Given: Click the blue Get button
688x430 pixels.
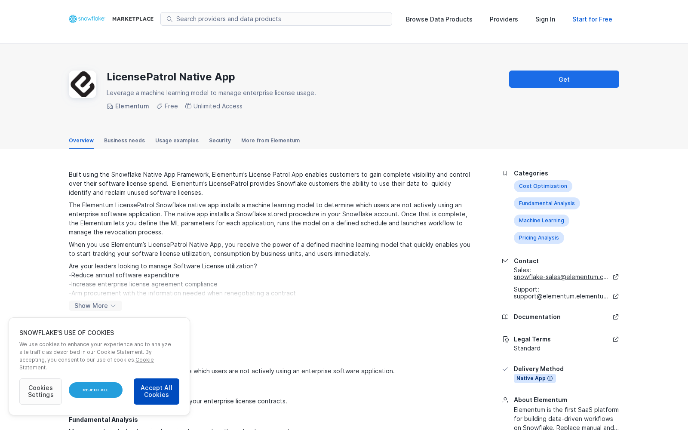Looking at the screenshot, I should pyautogui.click(x=564, y=79).
